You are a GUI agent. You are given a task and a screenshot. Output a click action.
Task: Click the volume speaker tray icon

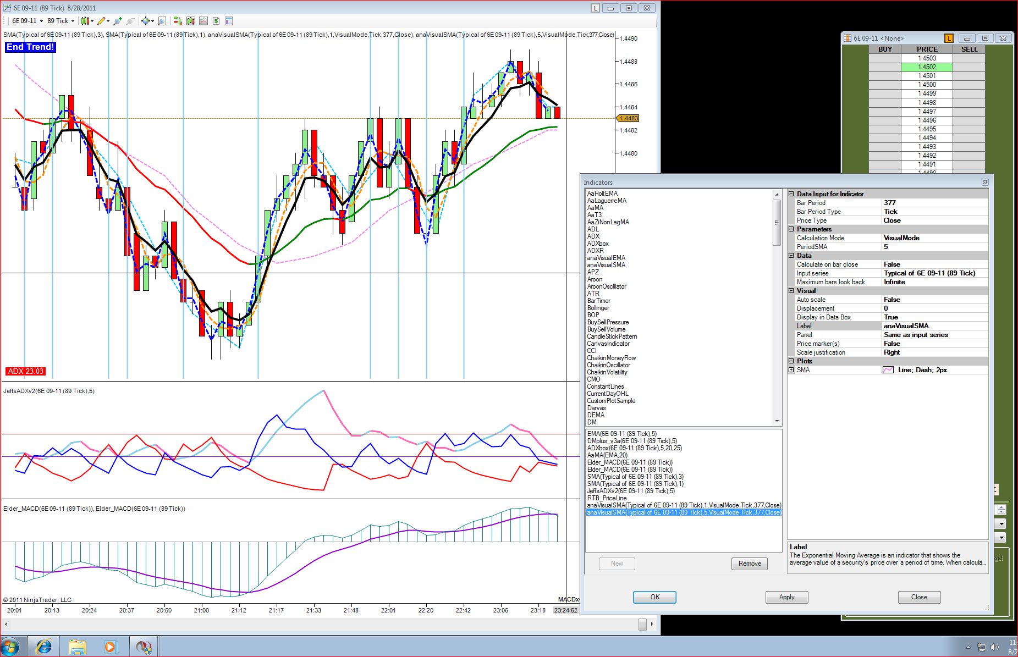tap(994, 647)
